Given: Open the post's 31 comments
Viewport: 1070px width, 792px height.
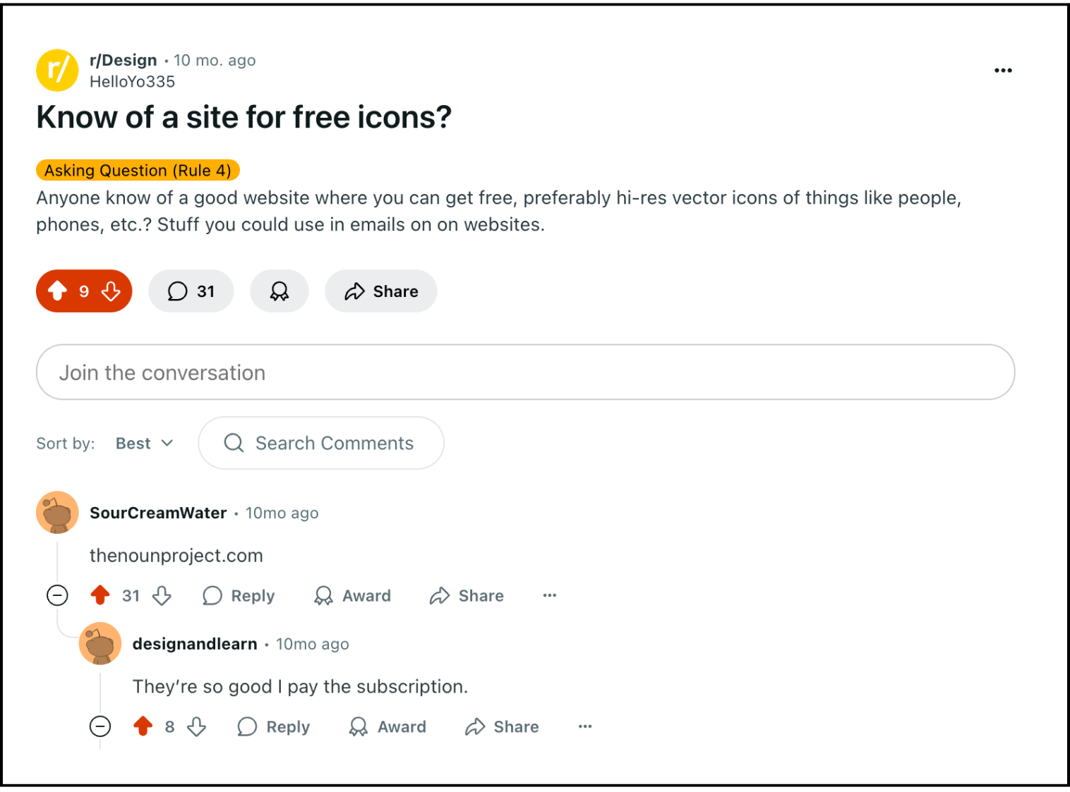Looking at the screenshot, I should point(191,291).
